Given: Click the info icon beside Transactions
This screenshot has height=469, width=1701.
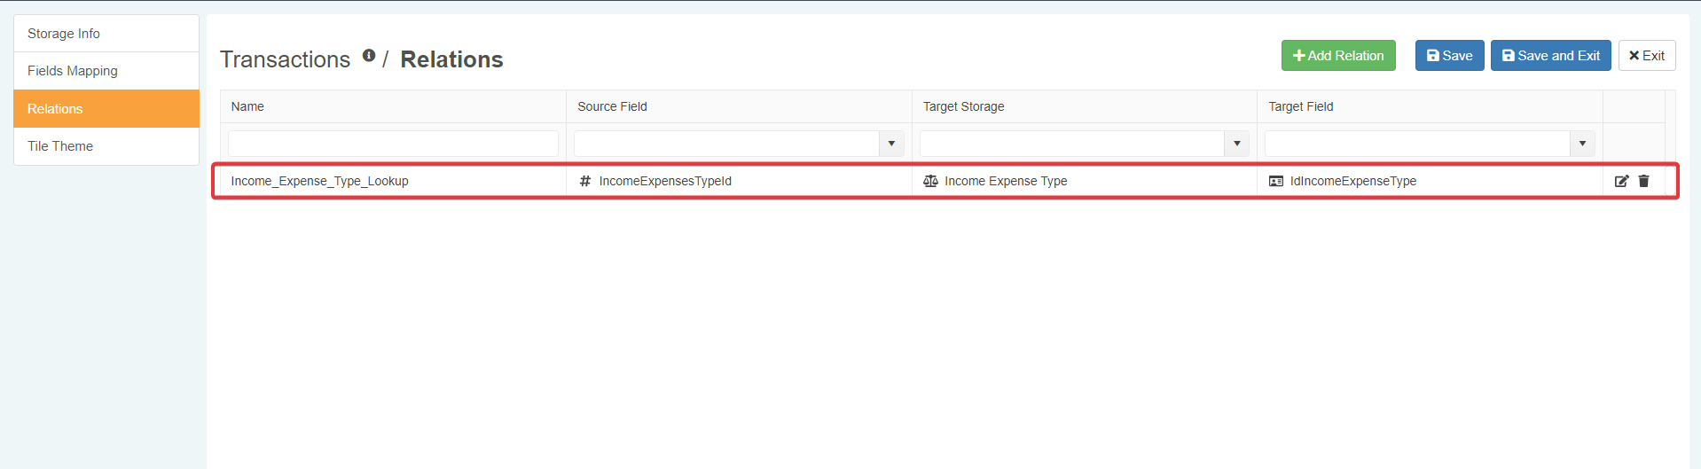Looking at the screenshot, I should click(x=369, y=56).
